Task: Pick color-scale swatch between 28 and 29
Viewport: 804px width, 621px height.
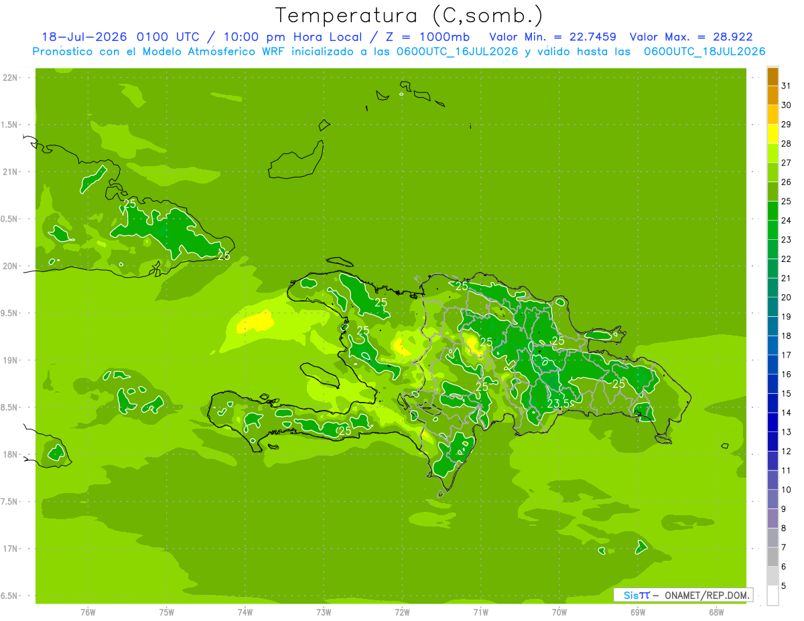Action: coord(773,134)
